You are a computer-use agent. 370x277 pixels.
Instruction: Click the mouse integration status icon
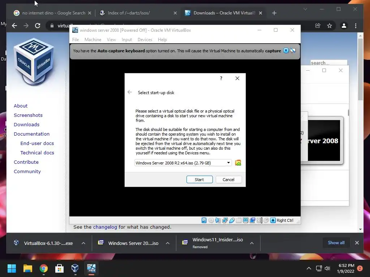266,220
